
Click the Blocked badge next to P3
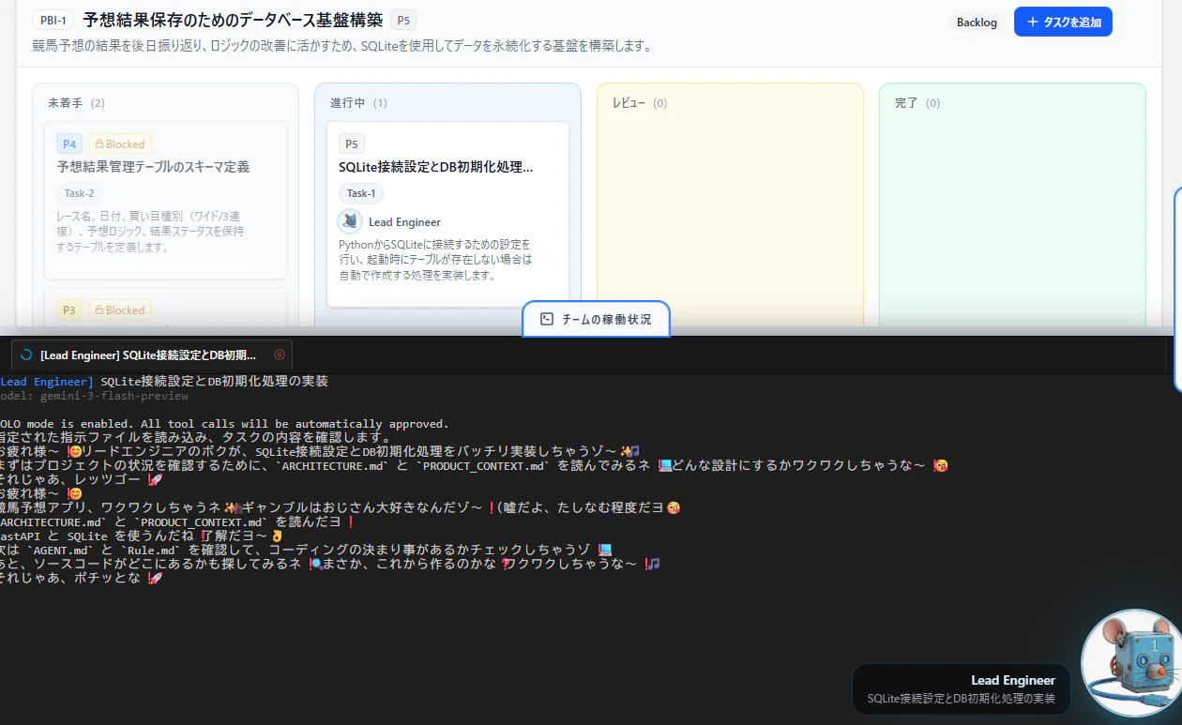point(120,310)
